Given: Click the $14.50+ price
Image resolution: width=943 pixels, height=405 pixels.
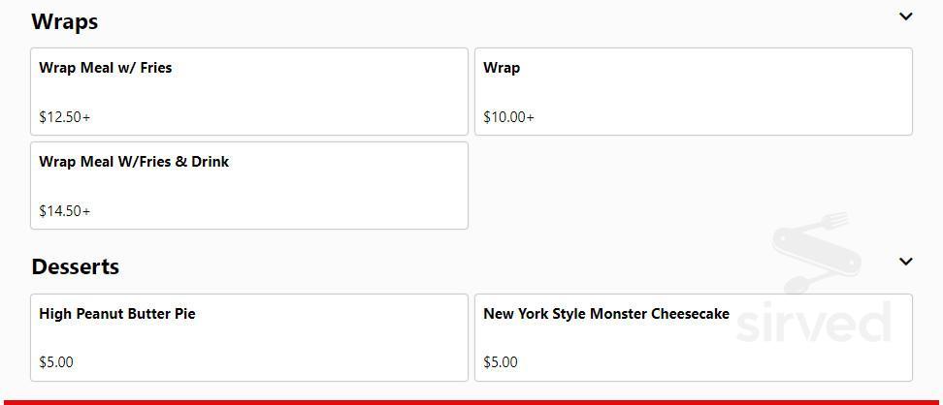Looking at the screenshot, I should point(65,211).
